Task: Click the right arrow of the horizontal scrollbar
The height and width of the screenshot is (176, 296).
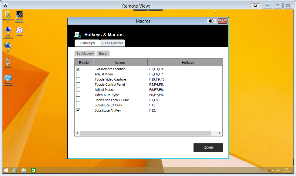Action: click(219, 133)
